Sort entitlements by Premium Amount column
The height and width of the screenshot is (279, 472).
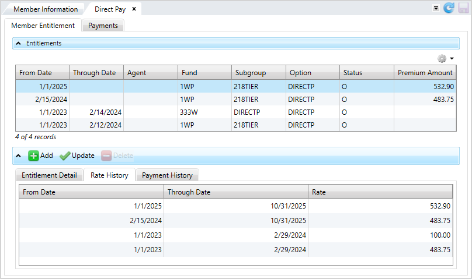pyautogui.click(x=425, y=73)
